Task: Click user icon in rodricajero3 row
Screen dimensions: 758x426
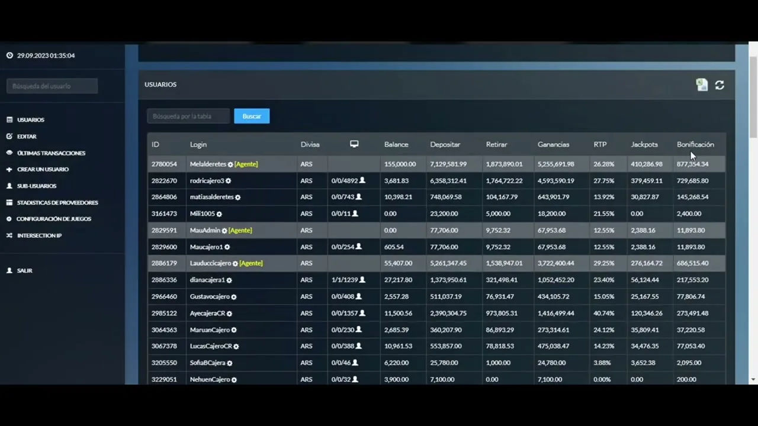Action: click(362, 180)
